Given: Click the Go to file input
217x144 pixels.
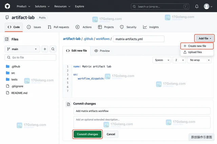Looking at the screenshot, I should tap(30, 57).
